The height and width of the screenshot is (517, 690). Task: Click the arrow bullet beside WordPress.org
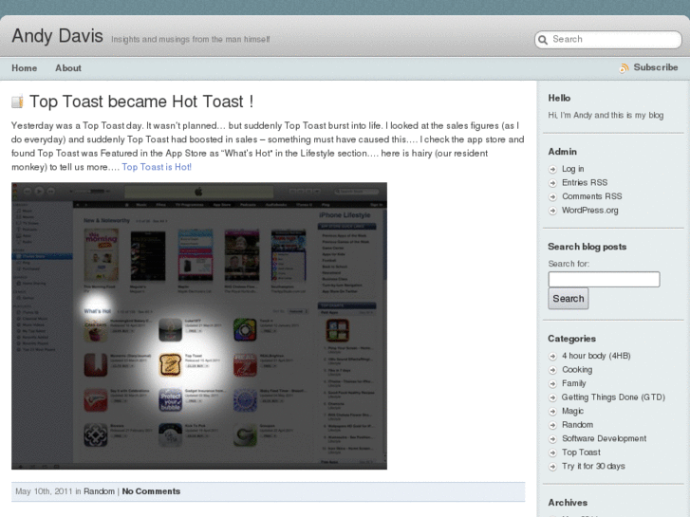pyautogui.click(x=553, y=211)
